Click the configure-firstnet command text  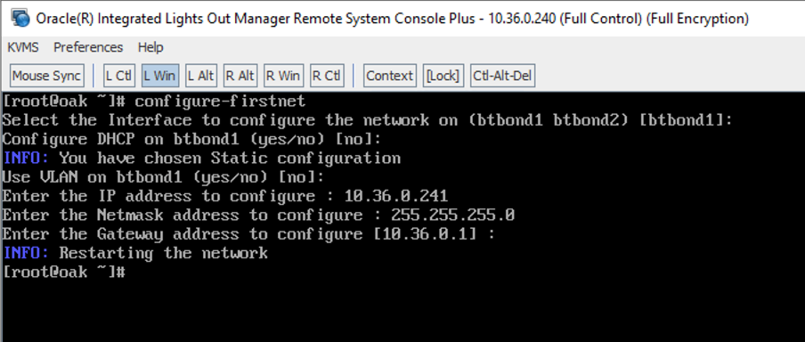pyautogui.click(x=220, y=102)
